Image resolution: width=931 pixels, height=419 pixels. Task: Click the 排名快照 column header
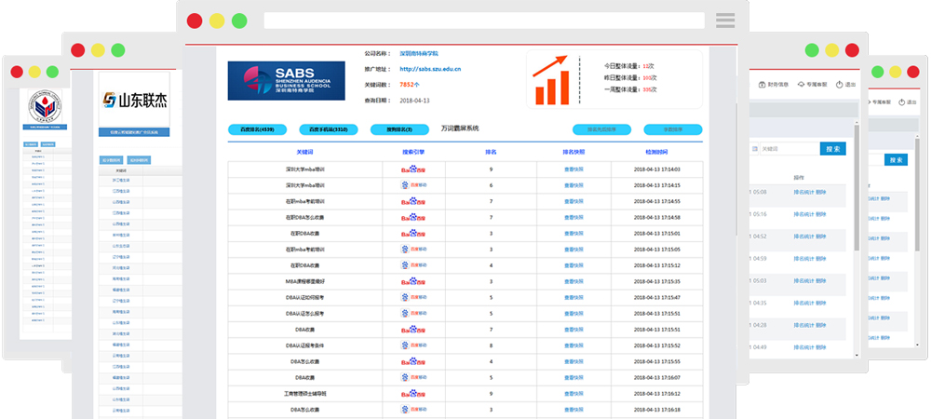coord(573,152)
